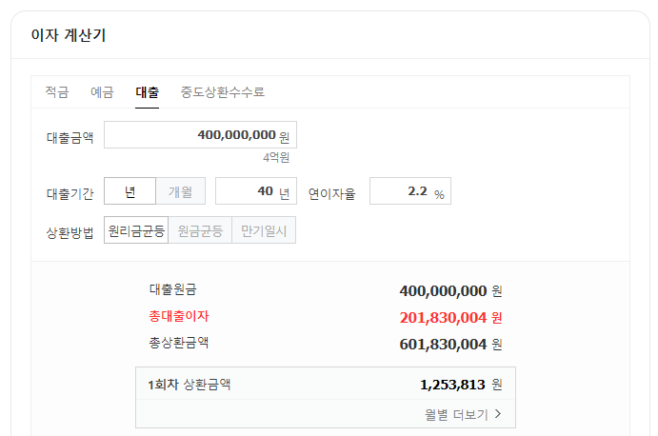
Task: Click the 이자 계산기 heading
Action: (x=69, y=35)
